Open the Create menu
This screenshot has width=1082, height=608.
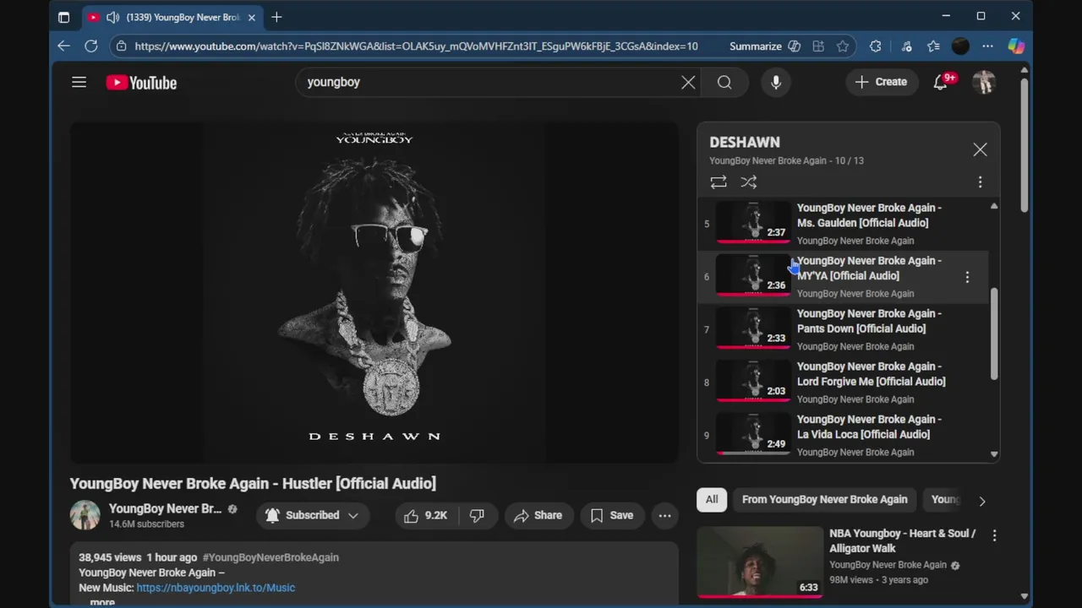(882, 82)
